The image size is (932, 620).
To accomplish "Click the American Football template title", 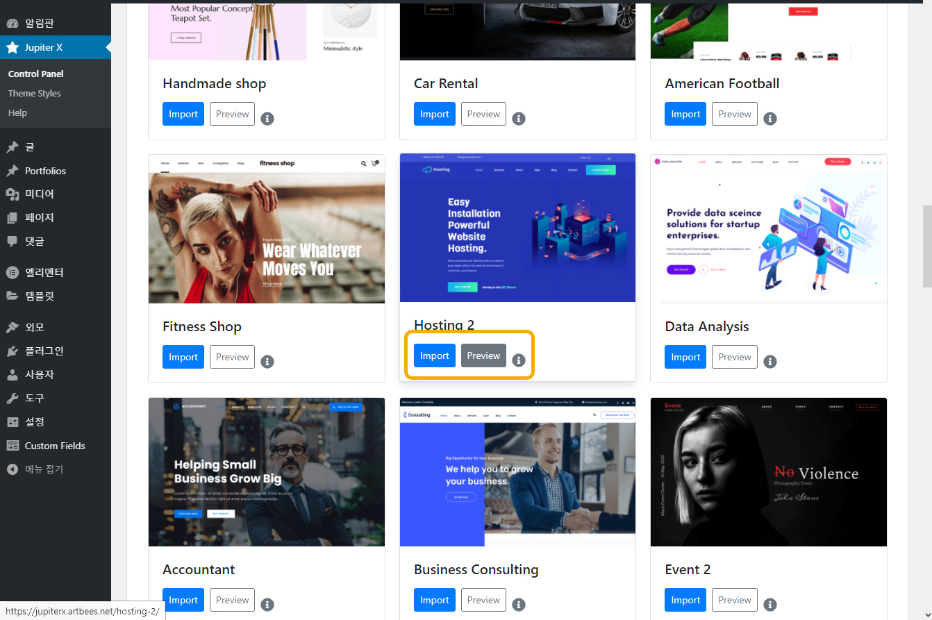I will tap(722, 83).
